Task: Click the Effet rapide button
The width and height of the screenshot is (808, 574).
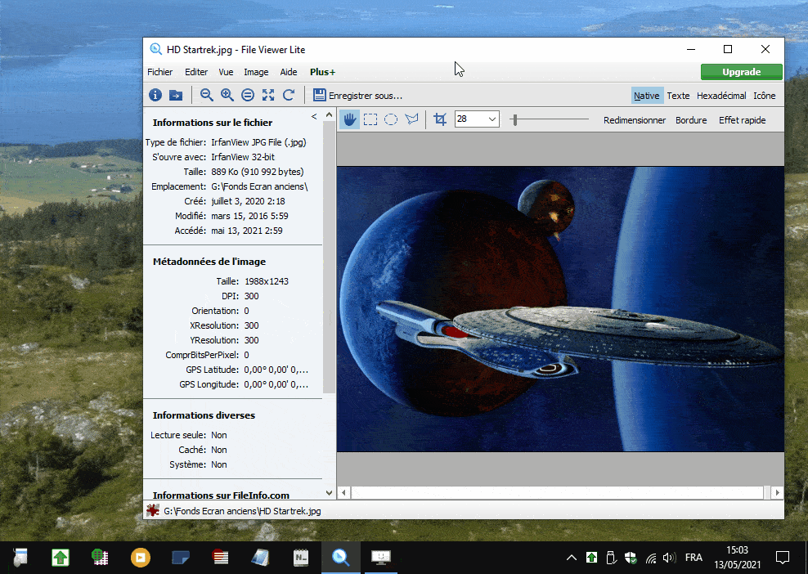Action: pos(742,120)
